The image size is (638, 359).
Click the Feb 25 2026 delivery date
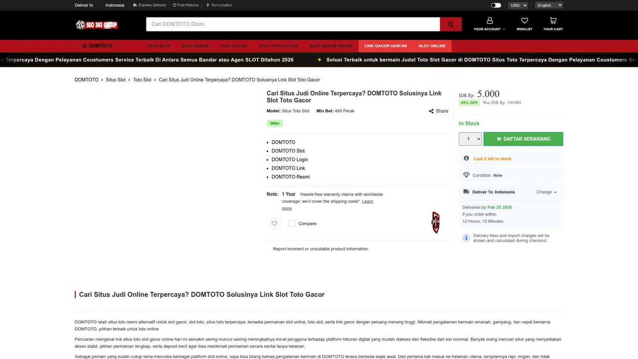pyautogui.click(x=499, y=207)
